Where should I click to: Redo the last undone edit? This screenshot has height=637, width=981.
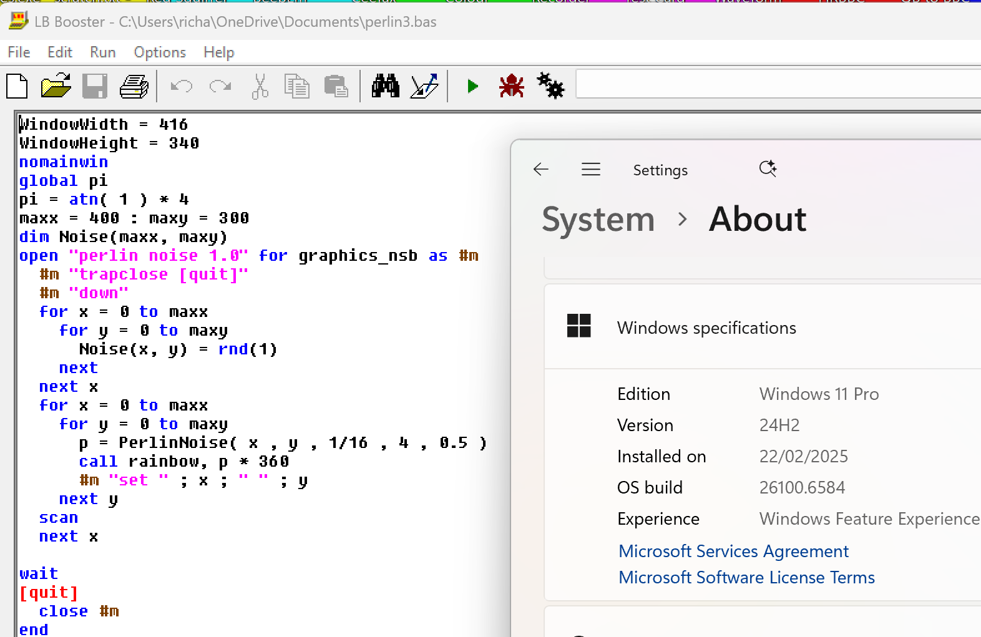pyautogui.click(x=220, y=86)
